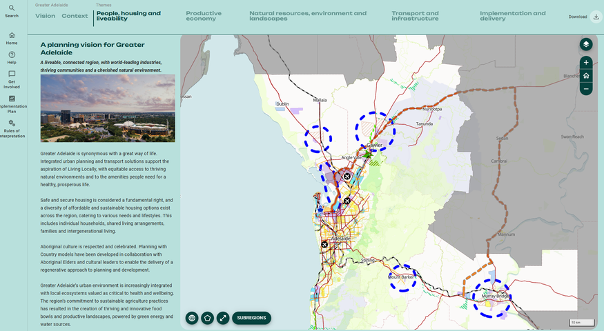This screenshot has width=604, height=331.
Task: Click the Cambrai map label
Action: 499,161
